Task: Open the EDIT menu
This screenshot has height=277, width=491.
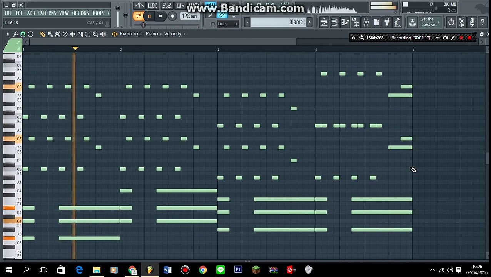Action: [x=20, y=13]
